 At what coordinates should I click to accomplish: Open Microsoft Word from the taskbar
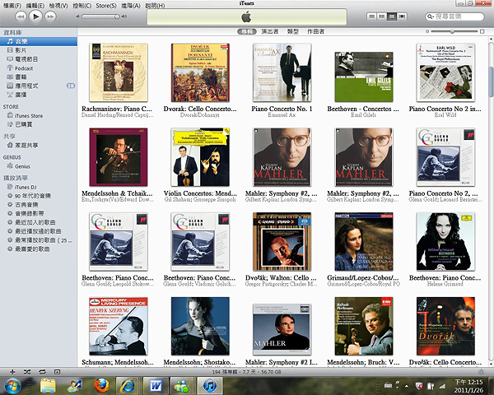pos(156,386)
